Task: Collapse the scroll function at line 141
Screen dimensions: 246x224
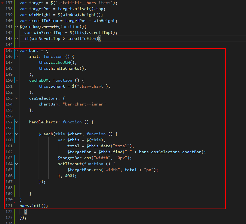Action: (17, 27)
